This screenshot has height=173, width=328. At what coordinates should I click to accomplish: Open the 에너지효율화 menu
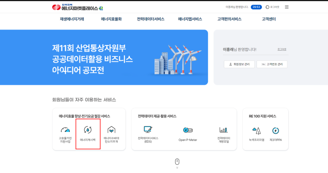[x=111, y=19]
